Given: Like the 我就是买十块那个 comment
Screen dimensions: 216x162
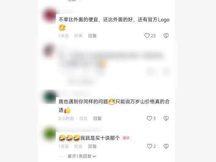Looking at the screenshot, I should [x=149, y=146].
